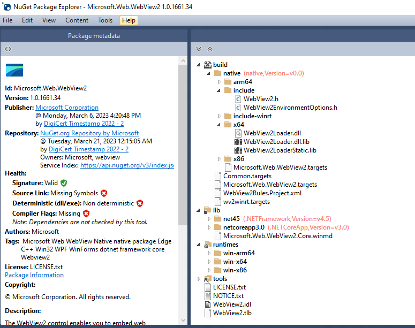Collapse the build folder node
Image resolution: width=415 pixels, height=328 pixels.
pos(199,65)
